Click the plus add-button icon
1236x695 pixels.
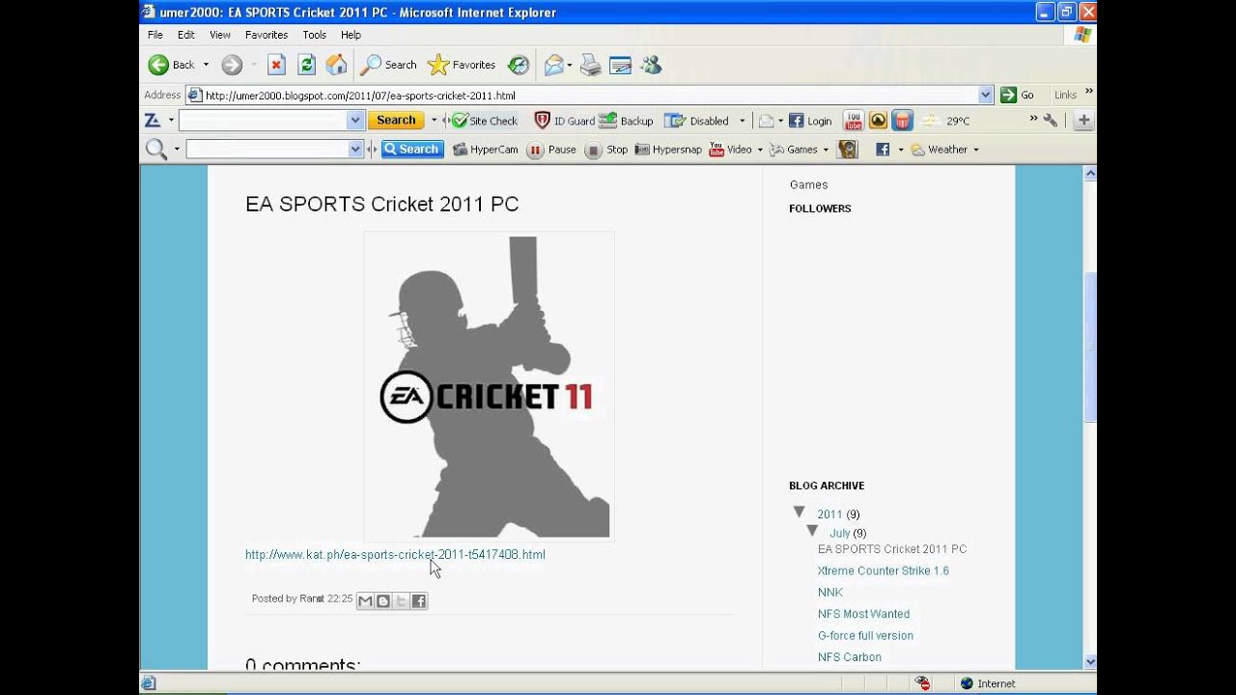[1083, 121]
